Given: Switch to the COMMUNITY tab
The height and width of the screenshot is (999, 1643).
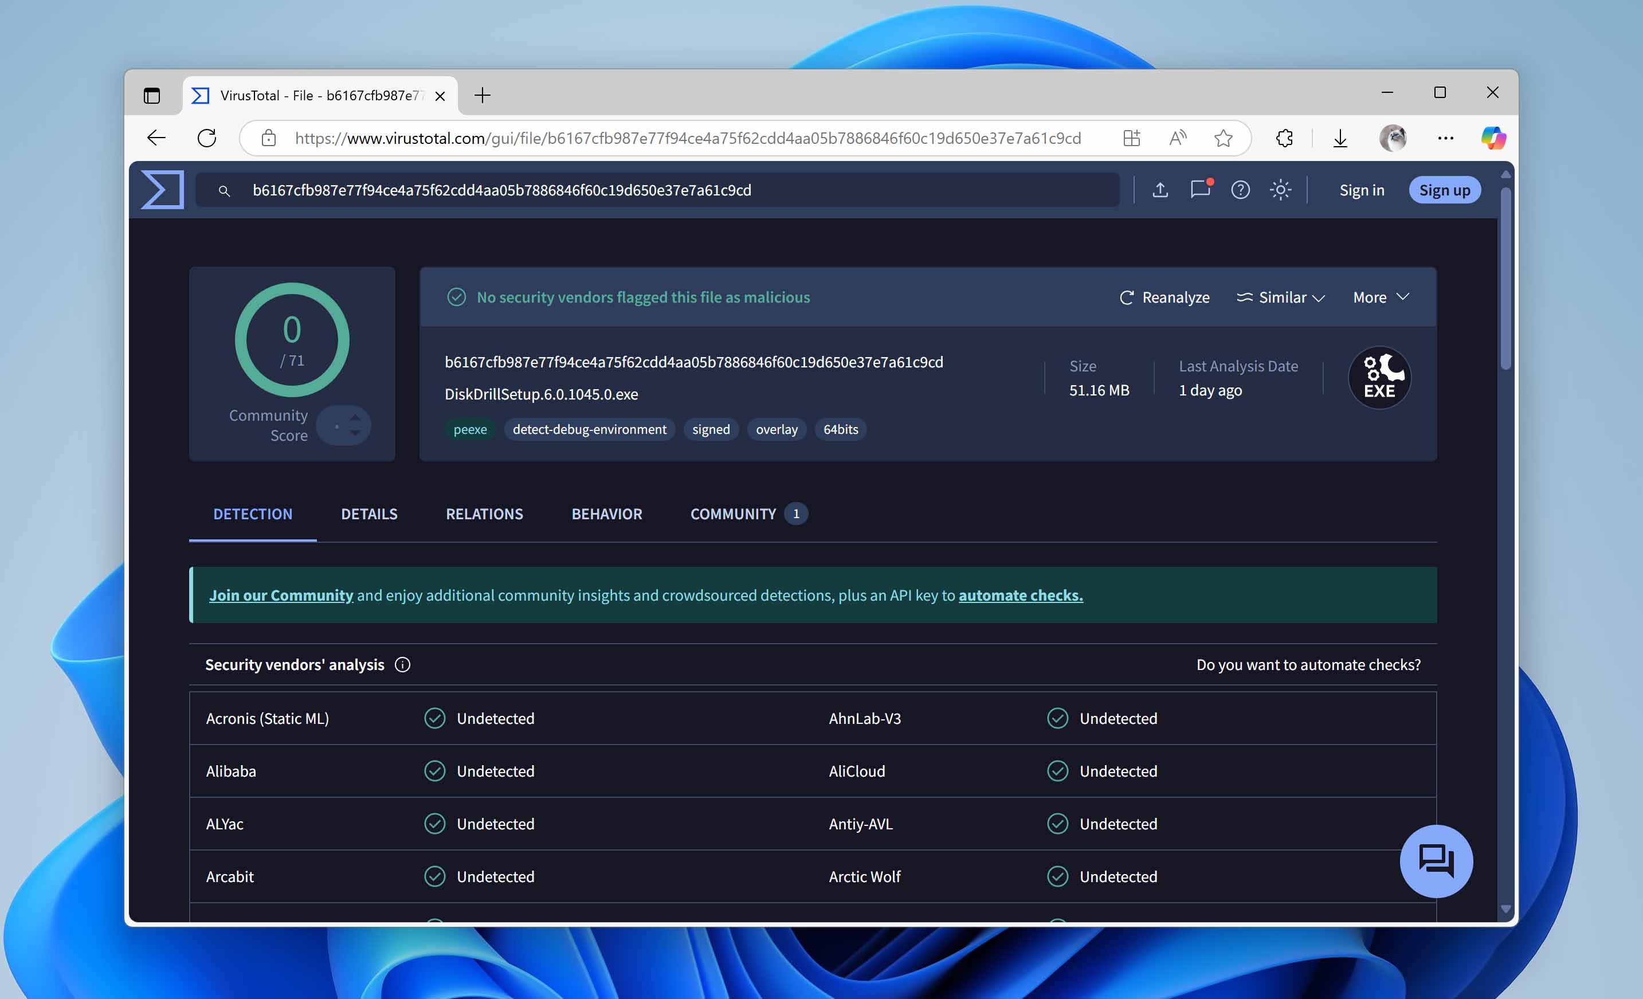Looking at the screenshot, I should tap(748, 514).
